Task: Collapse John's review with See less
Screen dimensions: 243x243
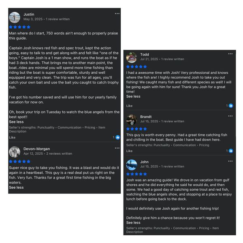Action: pyautogui.click(x=133, y=223)
